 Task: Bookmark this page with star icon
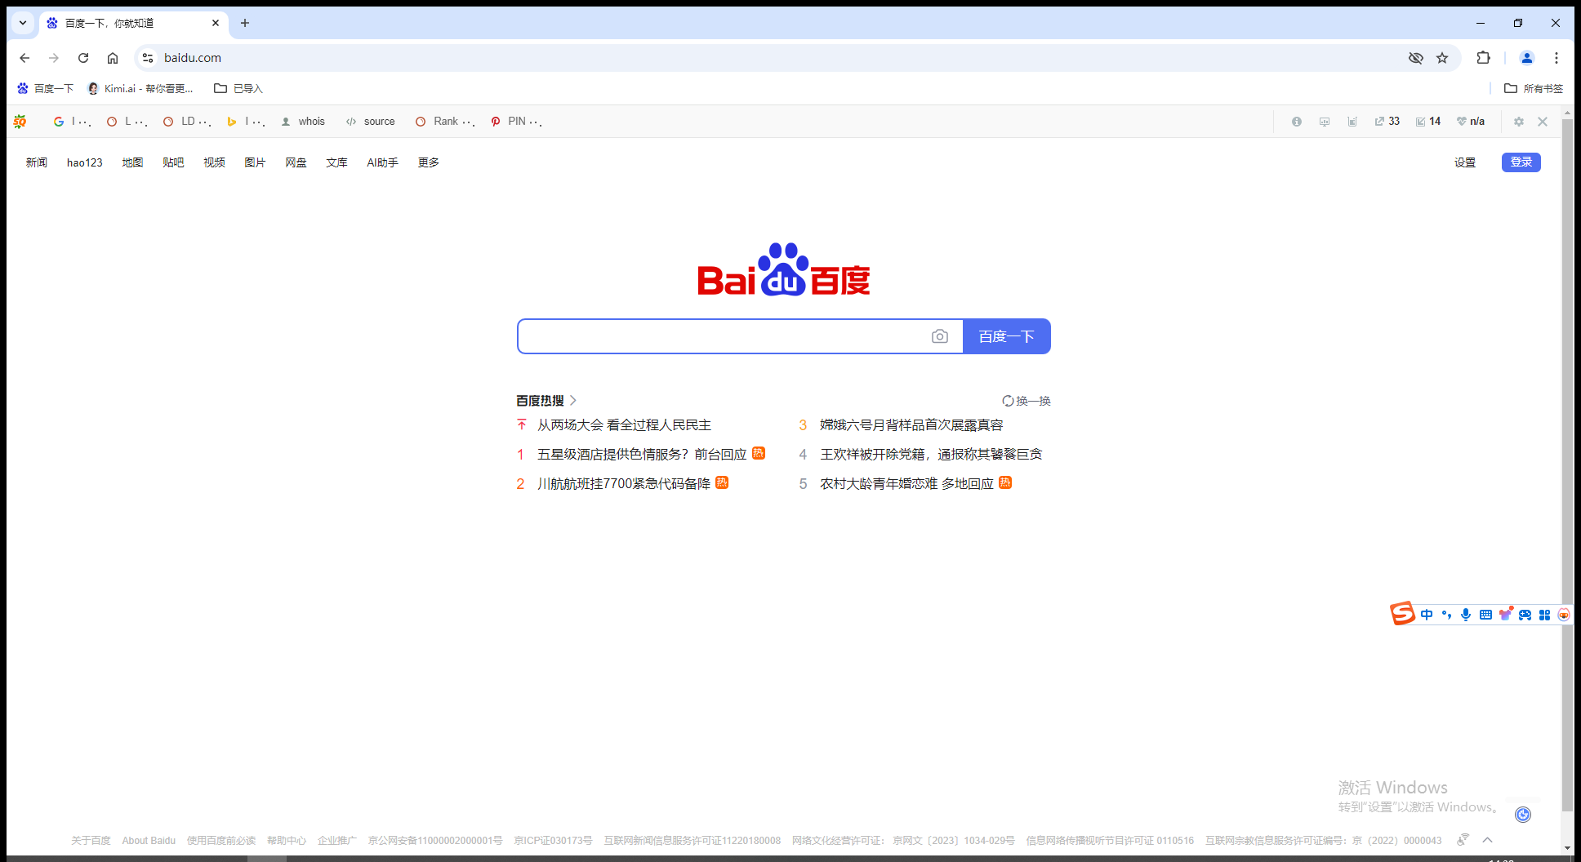(x=1442, y=58)
